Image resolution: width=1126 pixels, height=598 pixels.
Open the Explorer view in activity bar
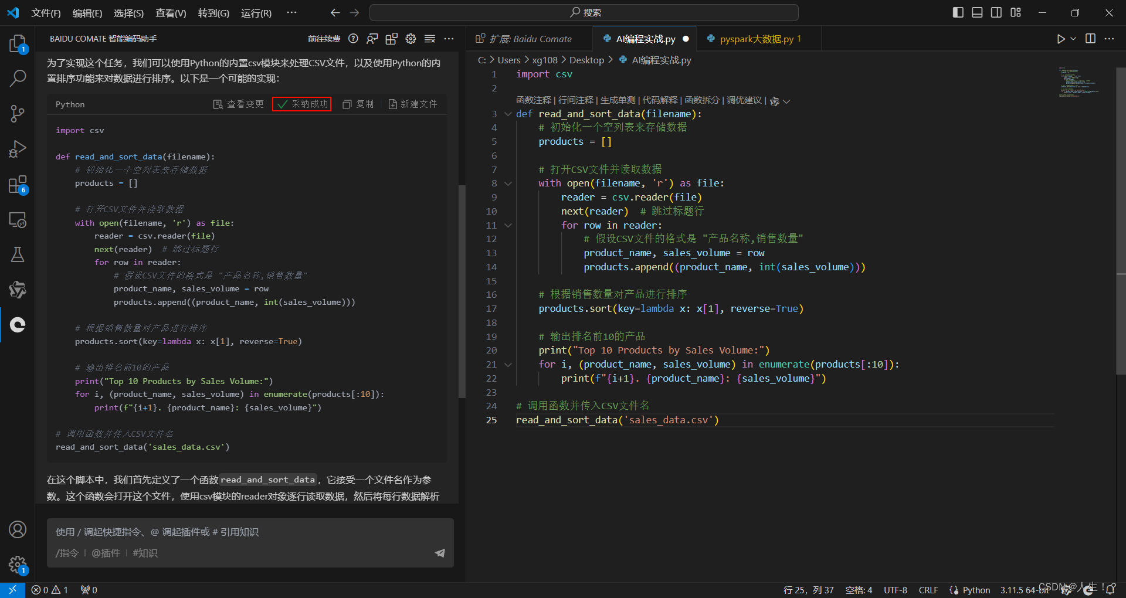point(18,43)
